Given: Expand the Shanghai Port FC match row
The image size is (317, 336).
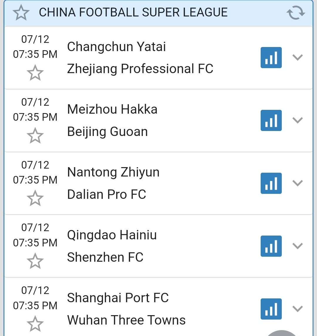Looking at the screenshot, I should point(298,309).
